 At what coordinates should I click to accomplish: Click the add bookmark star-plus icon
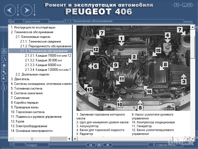4,72
